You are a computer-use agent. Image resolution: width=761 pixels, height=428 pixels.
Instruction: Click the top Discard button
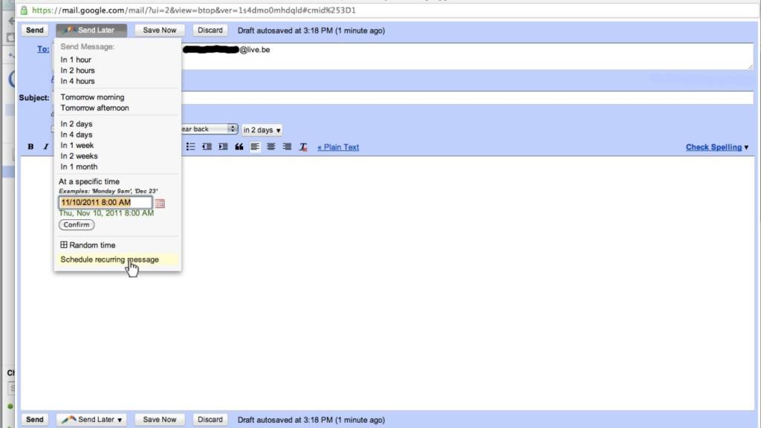click(x=210, y=30)
